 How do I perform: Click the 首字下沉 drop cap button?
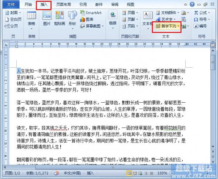coord(167,26)
